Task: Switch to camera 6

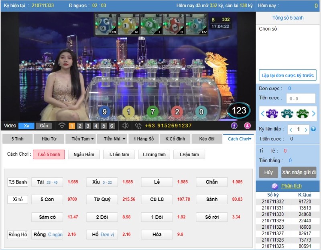Action: pyautogui.click(x=111, y=126)
